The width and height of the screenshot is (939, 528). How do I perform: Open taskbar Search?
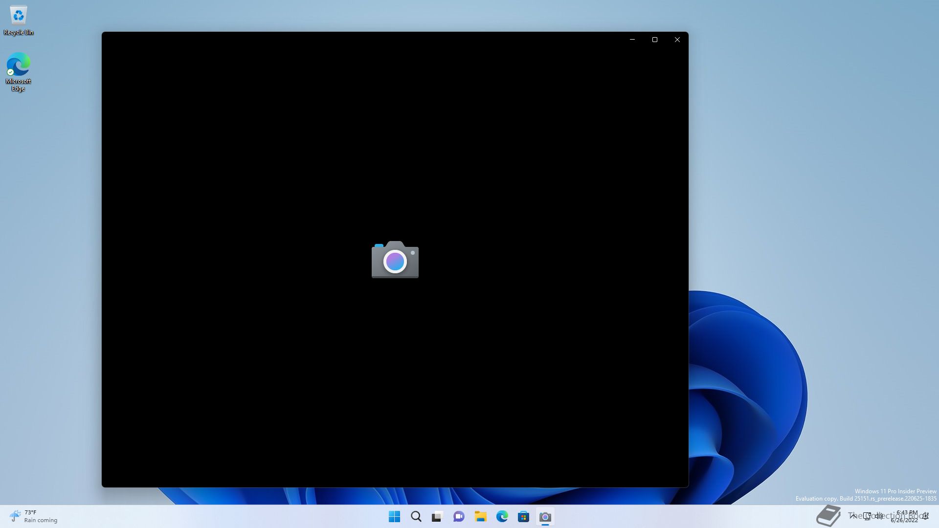416,517
